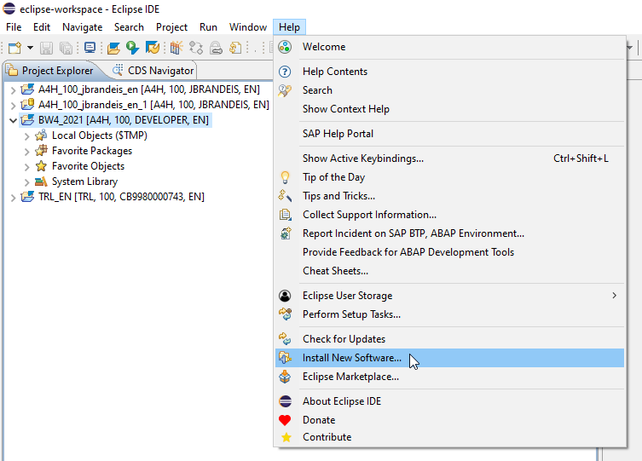Choose Collect Support Information...

point(449,215)
